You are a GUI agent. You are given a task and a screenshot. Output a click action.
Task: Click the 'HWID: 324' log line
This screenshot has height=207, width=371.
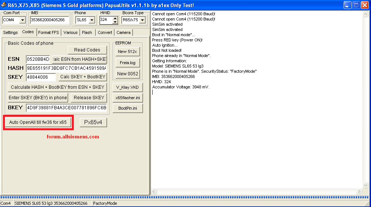161,82
